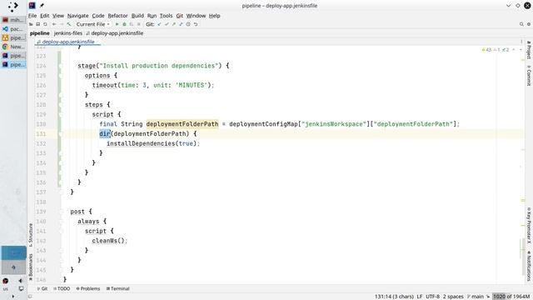Click the Search Everywhere magnifier icon
The width and height of the screenshot is (533, 300).
pos(521,24)
